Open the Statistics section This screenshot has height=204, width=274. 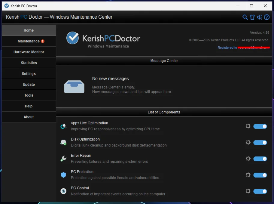click(x=29, y=63)
